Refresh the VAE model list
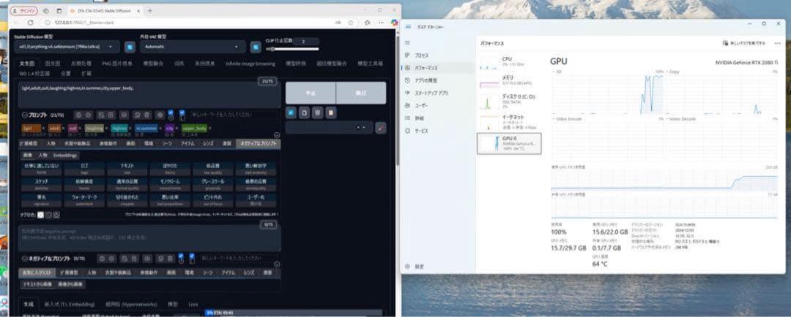 (x=256, y=47)
